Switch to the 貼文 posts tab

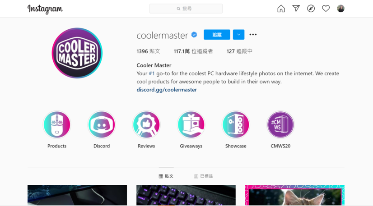click(x=166, y=176)
